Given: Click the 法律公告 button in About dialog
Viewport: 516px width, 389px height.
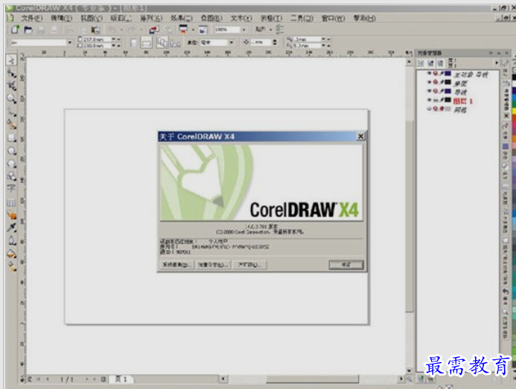Looking at the screenshot, I should click(213, 265).
